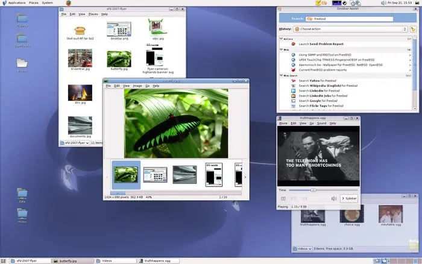The height and width of the screenshot is (264, 422).
Task: Collapse the Web Search results section
Action: coord(281,76)
